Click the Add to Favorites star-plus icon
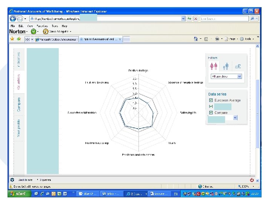271x203 pixels. pyautogui.click(x=19, y=39)
